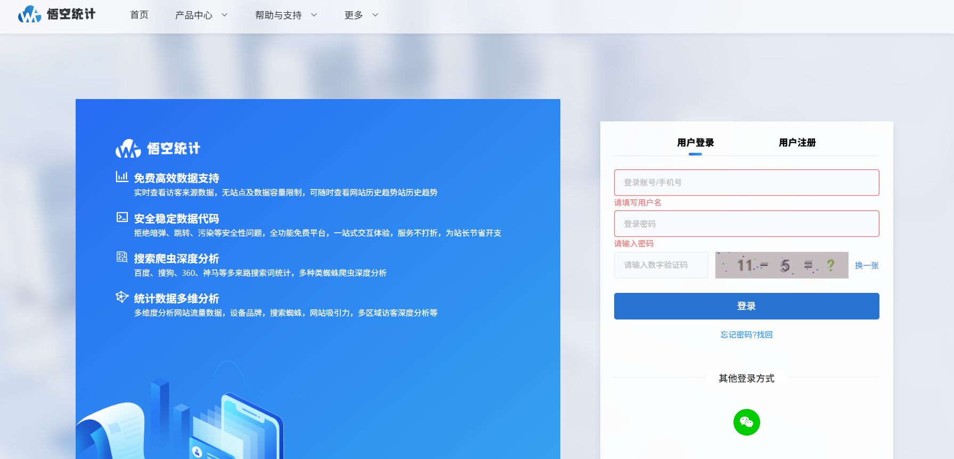The height and width of the screenshot is (459, 954).
Task: Click the bar chart icon beside 免费高效数据支持
Action: (122, 177)
